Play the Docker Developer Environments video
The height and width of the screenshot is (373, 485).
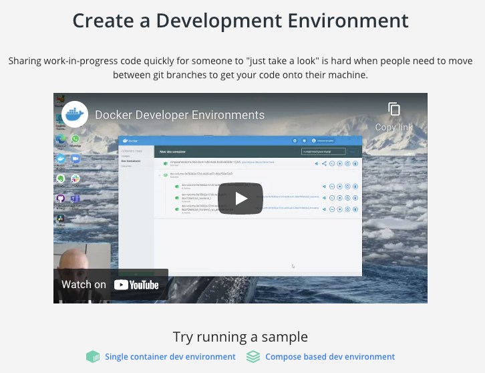pyautogui.click(x=240, y=199)
